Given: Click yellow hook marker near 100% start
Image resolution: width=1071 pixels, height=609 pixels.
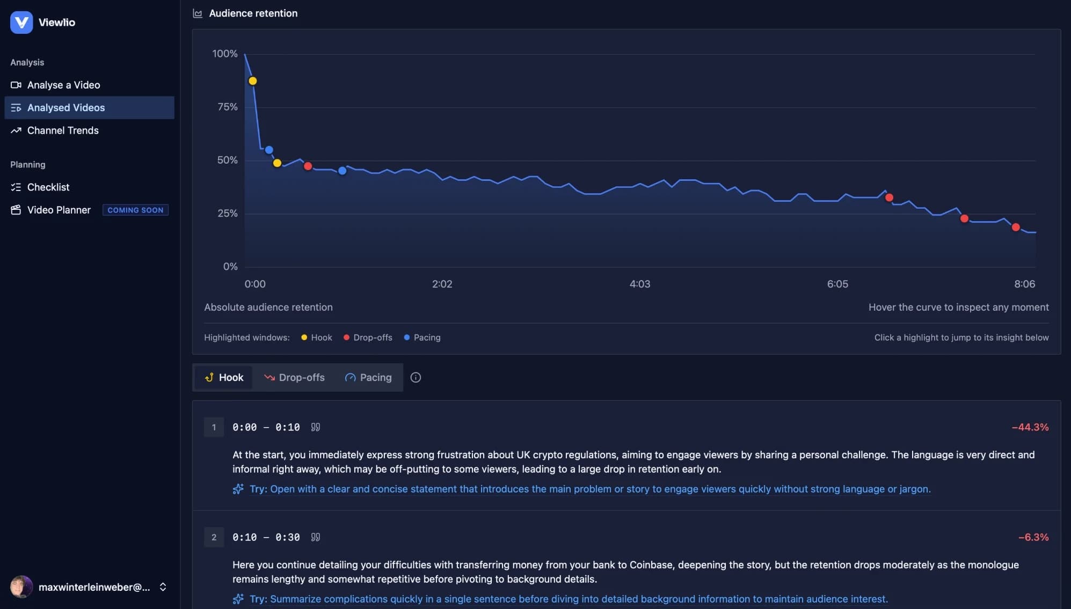Looking at the screenshot, I should [x=252, y=81].
